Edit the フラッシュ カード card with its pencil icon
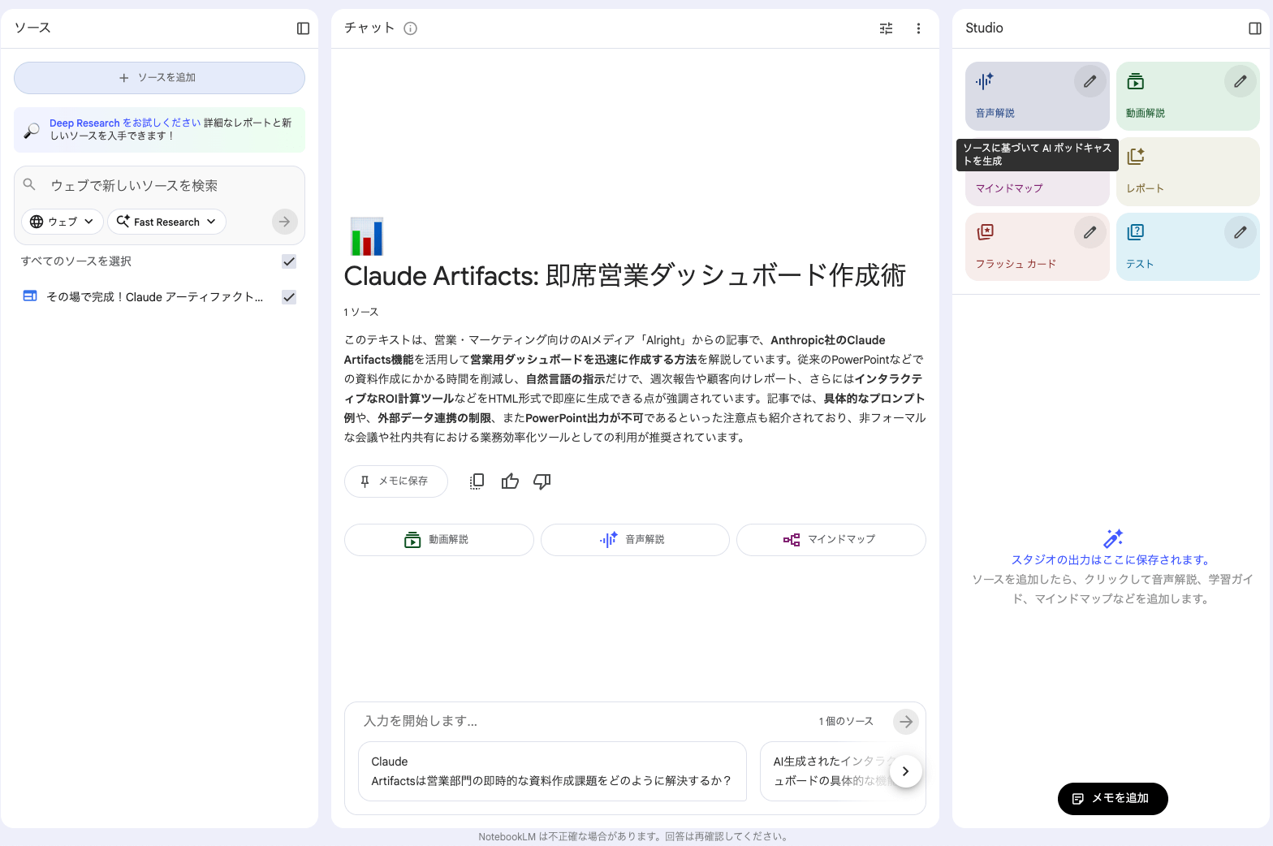1273x846 pixels. [x=1090, y=232]
